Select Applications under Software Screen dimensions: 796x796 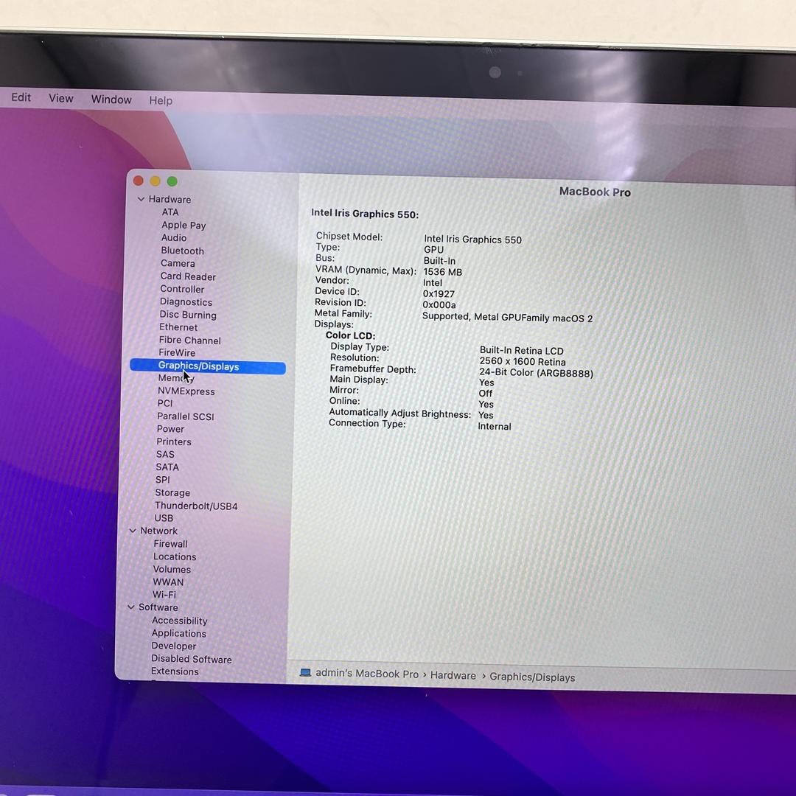(x=178, y=634)
